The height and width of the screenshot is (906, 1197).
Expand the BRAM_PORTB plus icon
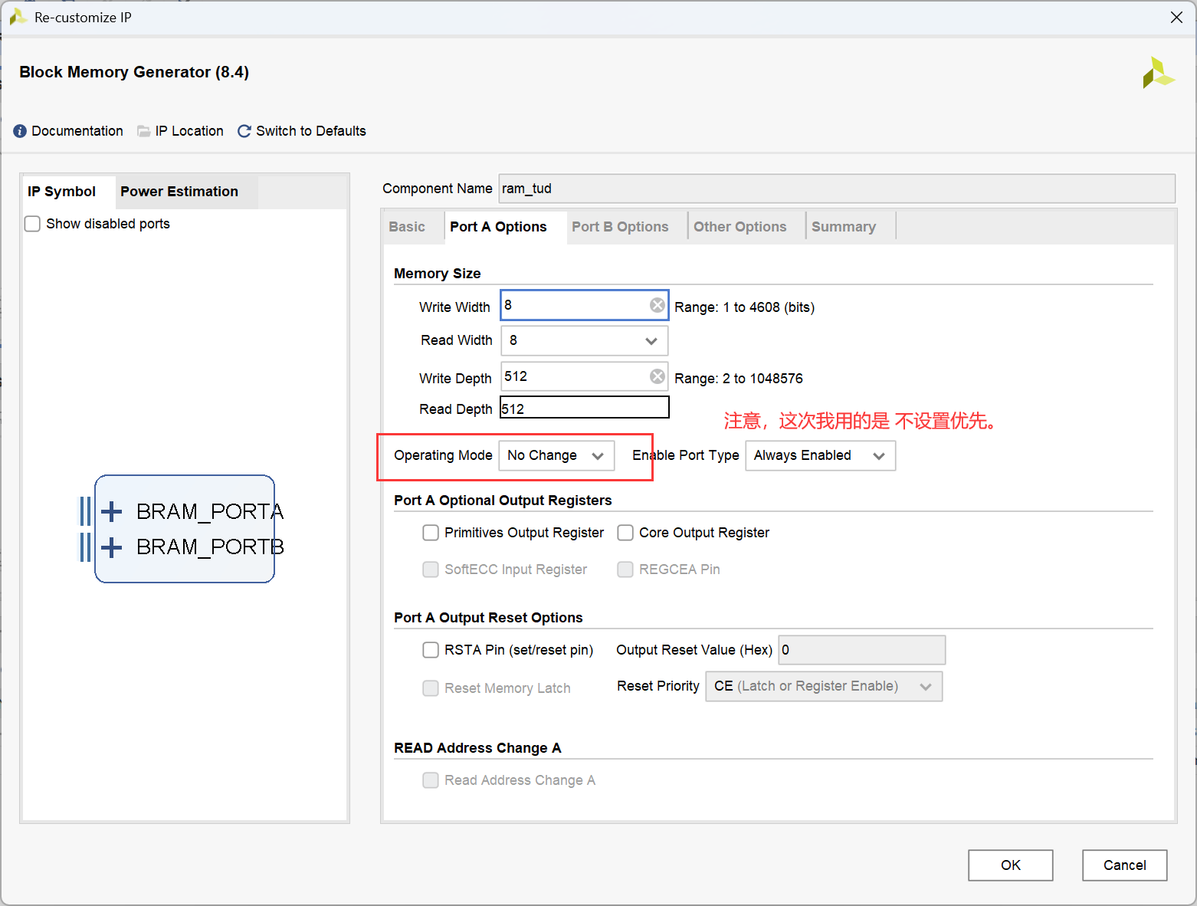coord(111,547)
